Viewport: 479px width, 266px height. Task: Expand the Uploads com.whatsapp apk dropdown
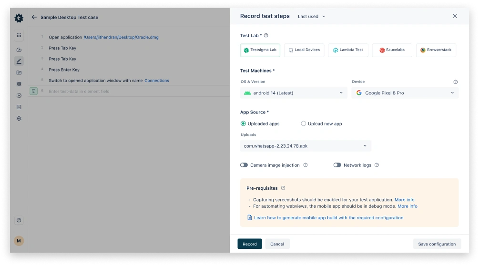coord(306,146)
